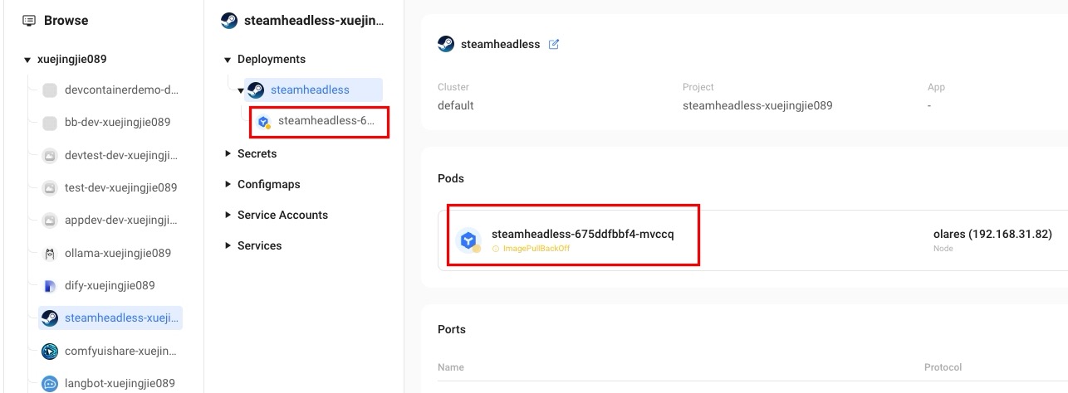Click the comfyuishare project icon
This screenshot has height=393, width=1068.
pyautogui.click(x=49, y=351)
